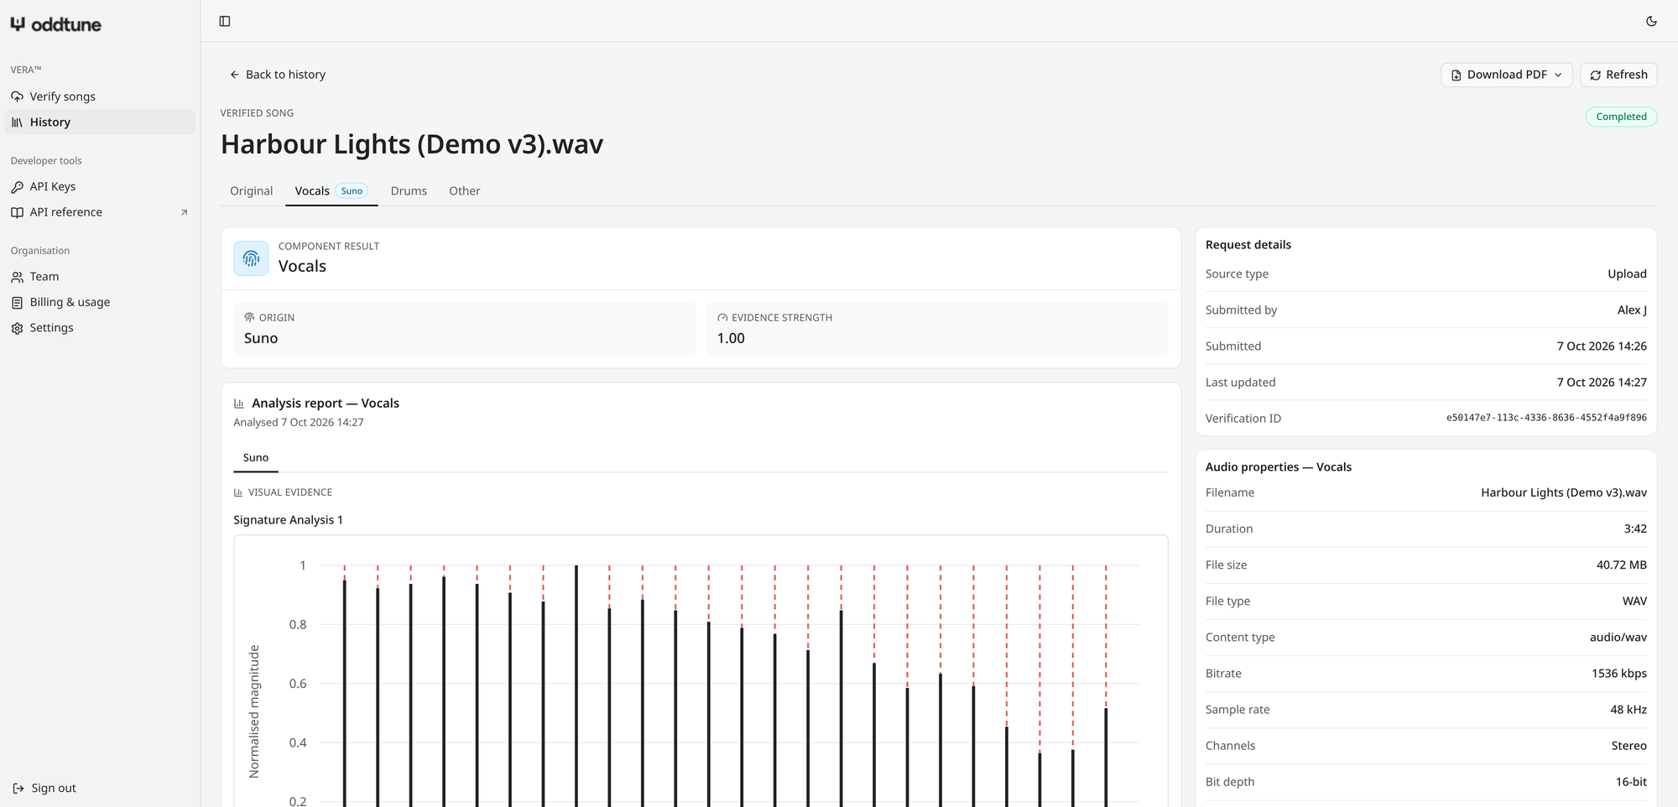The width and height of the screenshot is (1678, 807).
Task: Click the Last updated timestamp value
Action: (x=1602, y=383)
